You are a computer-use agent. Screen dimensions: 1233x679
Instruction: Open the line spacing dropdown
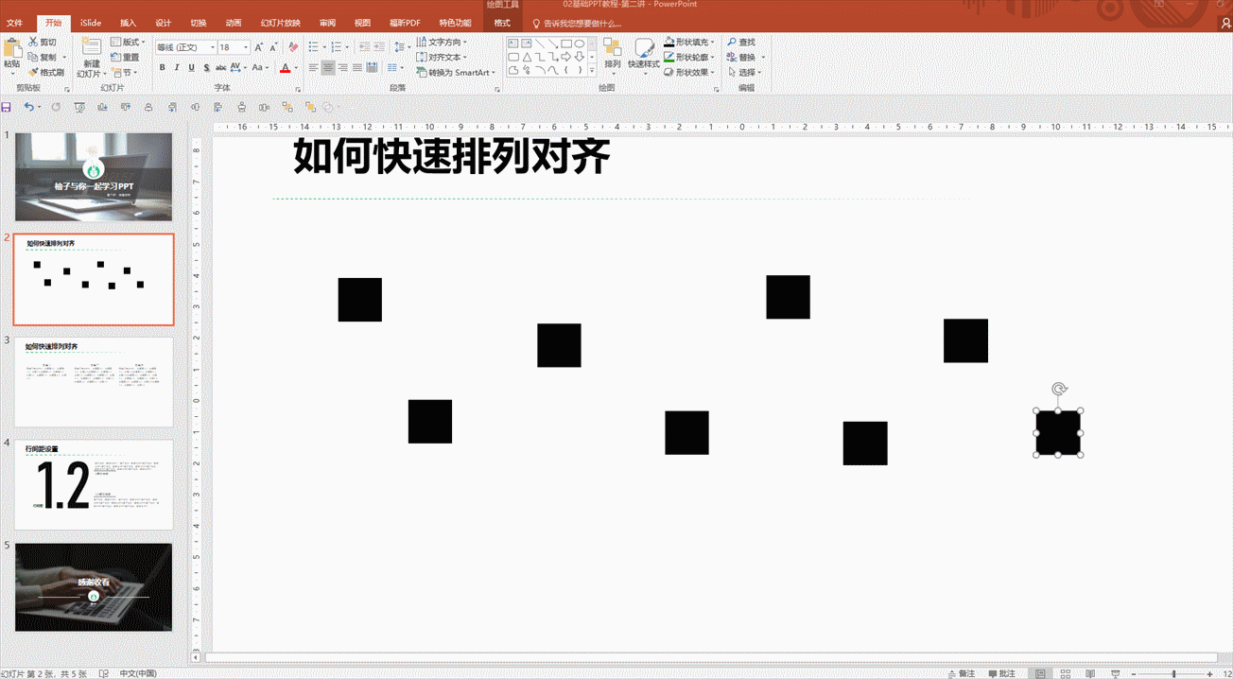tap(402, 46)
